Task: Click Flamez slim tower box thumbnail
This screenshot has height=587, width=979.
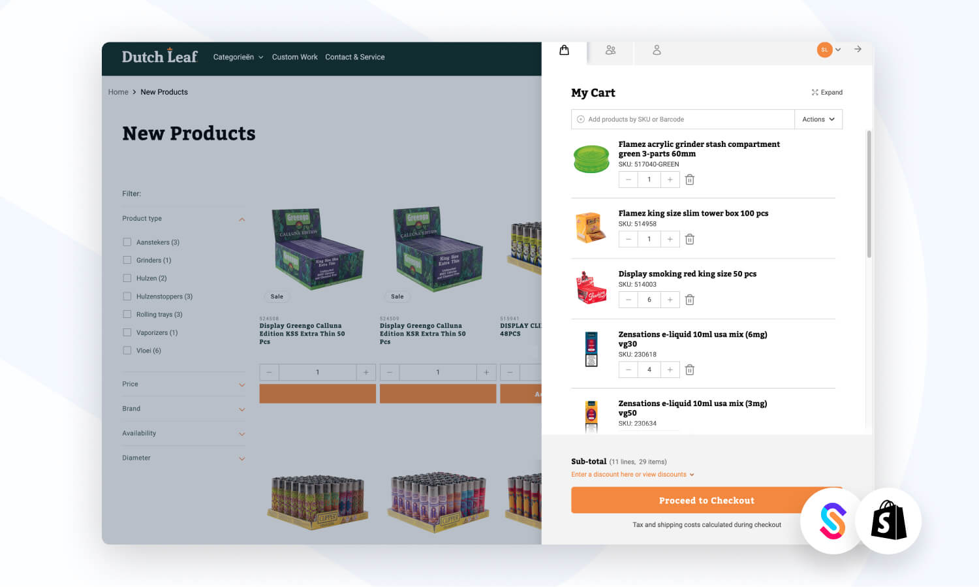Action: (591, 227)
